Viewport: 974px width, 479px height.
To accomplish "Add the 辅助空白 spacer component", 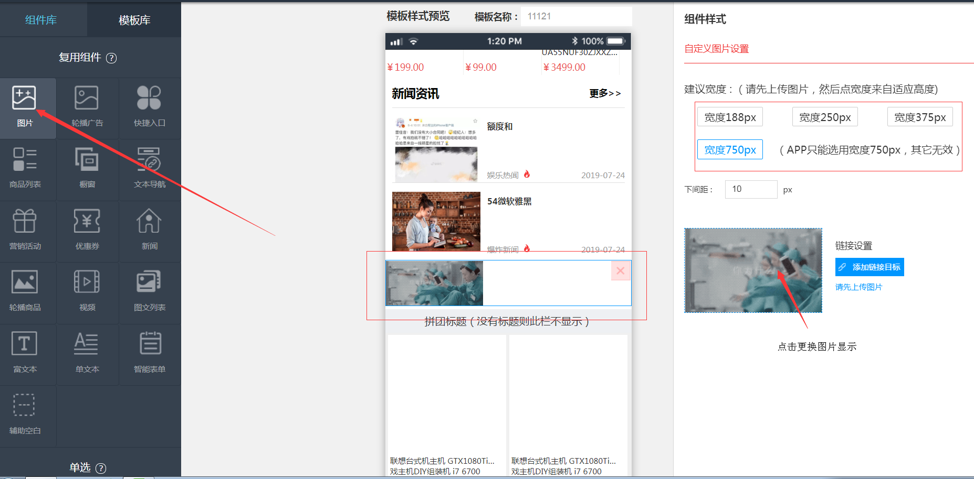I will pos(25,415).
